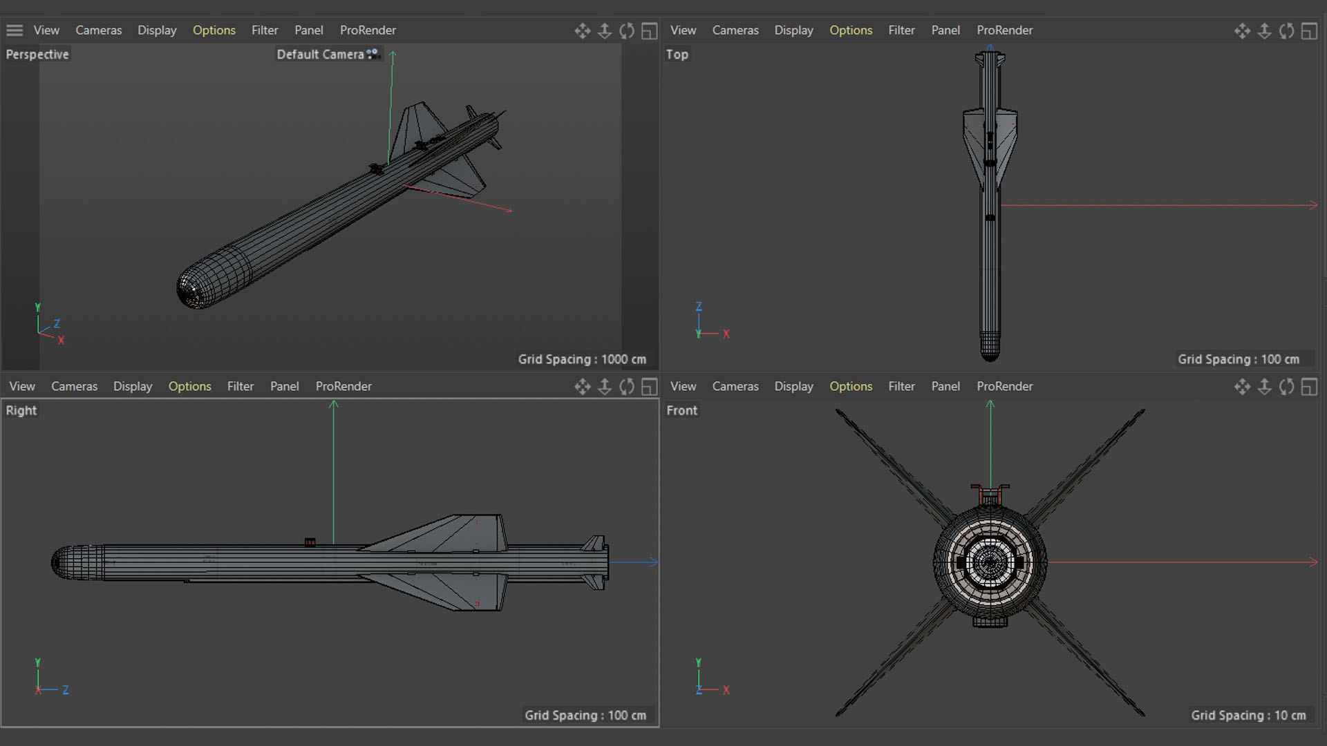The height and width of the screenshot is (746, 1327).
Task: Toggle maximize view icon in Front viewport
Action: coord(1309,387)
